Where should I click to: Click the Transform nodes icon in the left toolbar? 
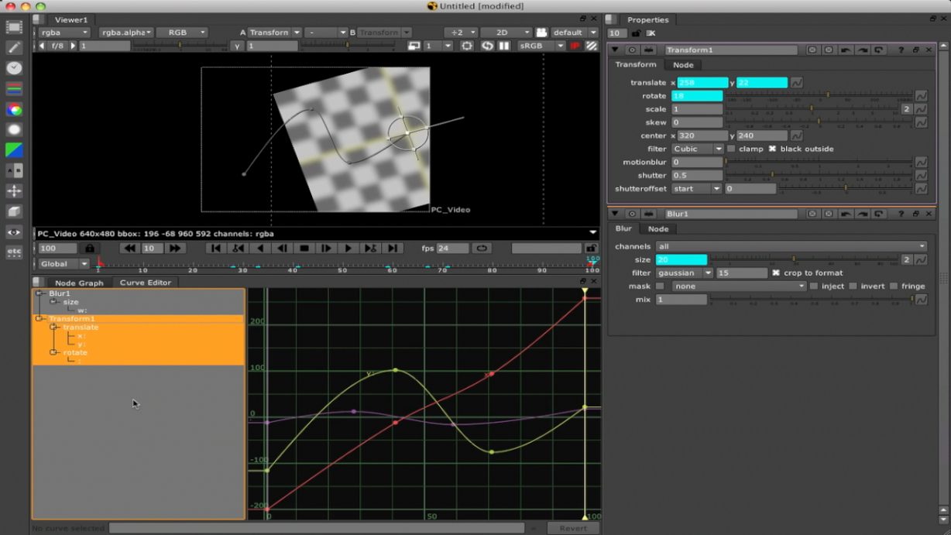[x=13, y=189]
